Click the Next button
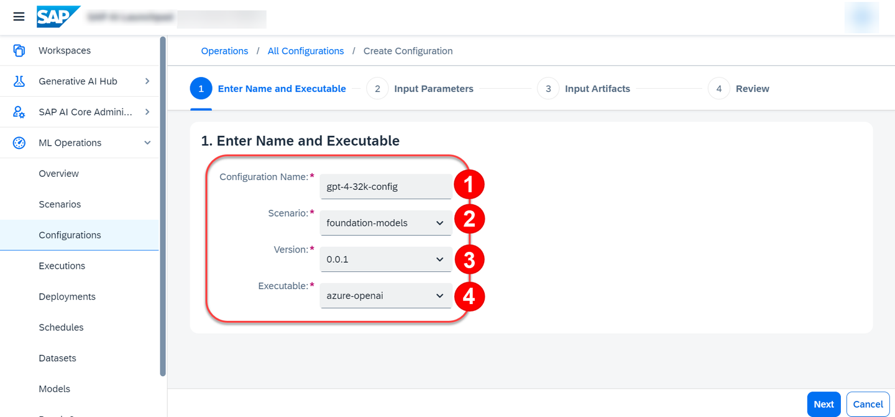The height and width of the screenshot is (417, 895). [x=824, y=404]
